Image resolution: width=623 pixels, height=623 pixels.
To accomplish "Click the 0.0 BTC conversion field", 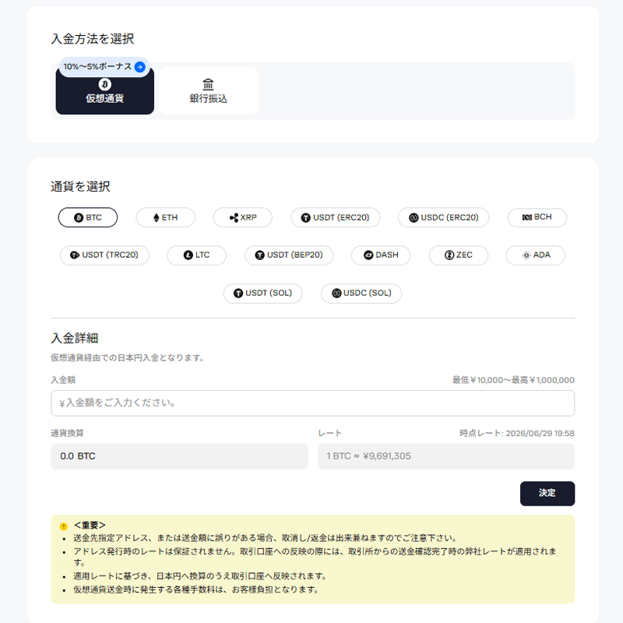I will [x=180, y=456].
